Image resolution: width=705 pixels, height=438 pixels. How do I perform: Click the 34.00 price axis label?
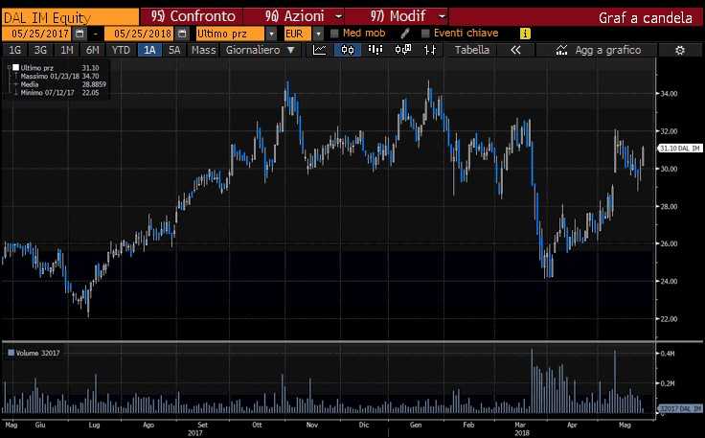click(x=669, y=94)
